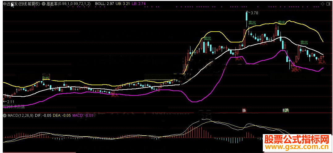Viewport: 333px width, 153px height.
Task: Click the 则跌 marker on the time axis
Action: (x=286, y=111)
